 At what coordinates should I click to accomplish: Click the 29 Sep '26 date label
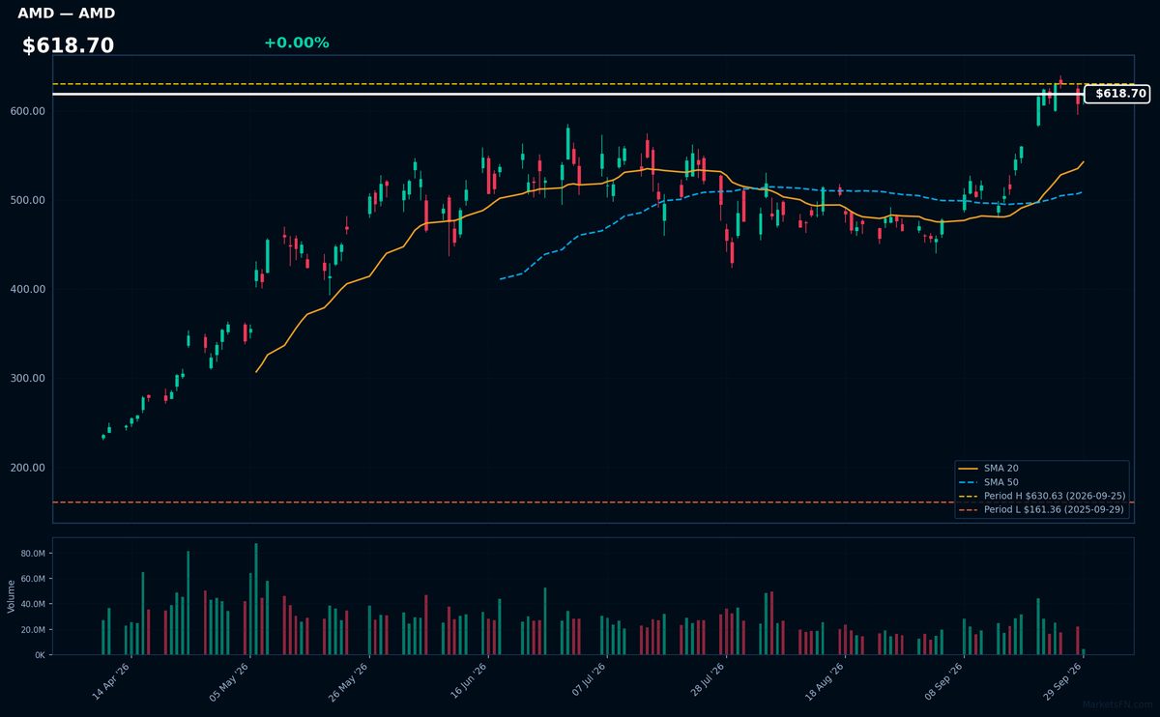tap(1064, 682)
